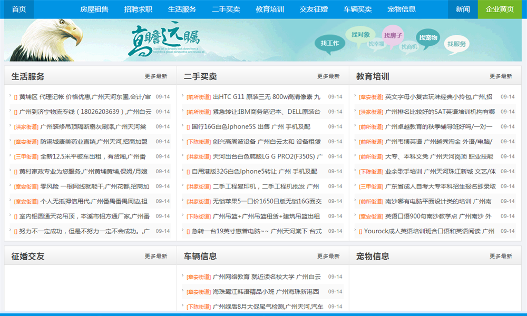The height and width of the screenshot is (316, 527).
Task: Open 广州到济宁物流专线 listing
Action: click(85, 112)
